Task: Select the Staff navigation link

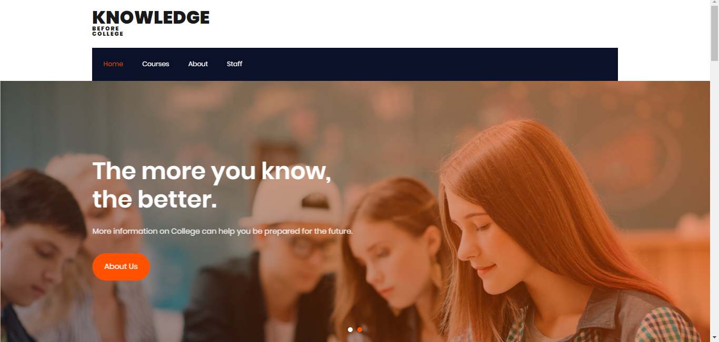Action: pyautogui.click(x=234, y=64)
